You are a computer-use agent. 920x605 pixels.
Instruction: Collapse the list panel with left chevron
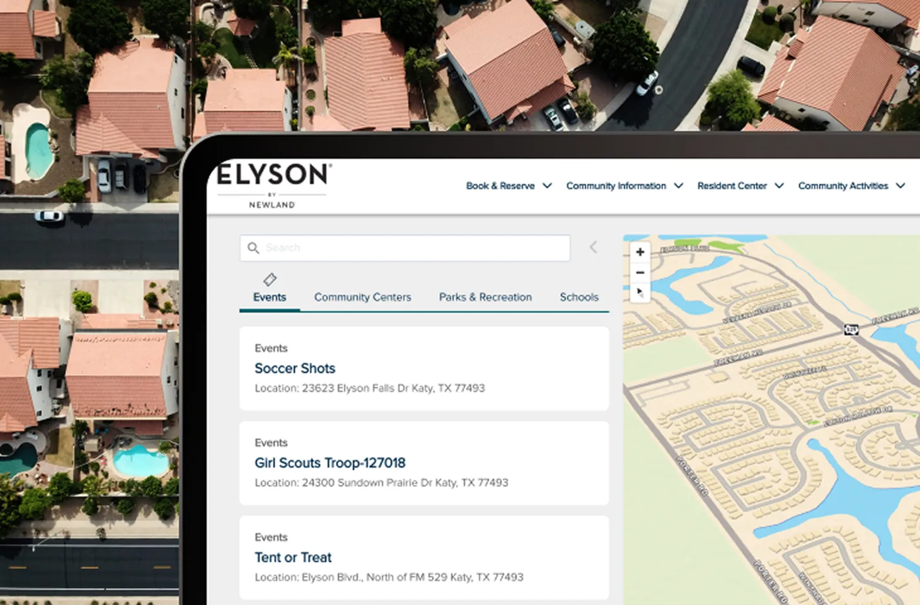pos(593,247)
